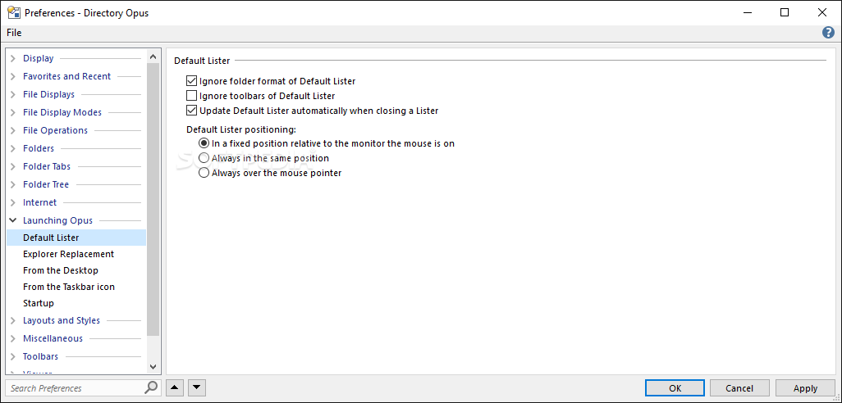Click the category list scroll up arrow
842x403 pixels.
[153, 57]
